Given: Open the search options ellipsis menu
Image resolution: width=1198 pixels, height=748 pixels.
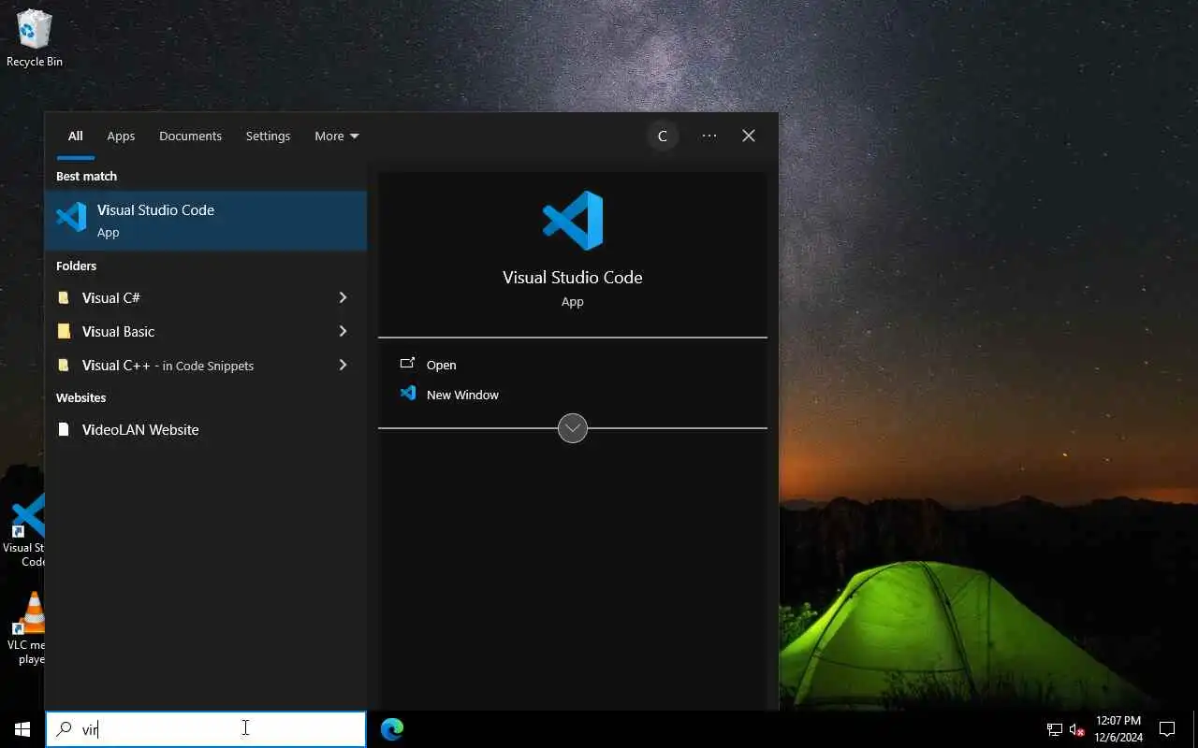Looking at the screenshot, I should click(709, 136).
